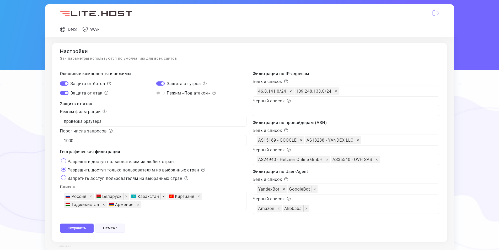Viewport: 499px width, 250px height.
Task: Remove Россия from the country list
Action: [91, 197]
